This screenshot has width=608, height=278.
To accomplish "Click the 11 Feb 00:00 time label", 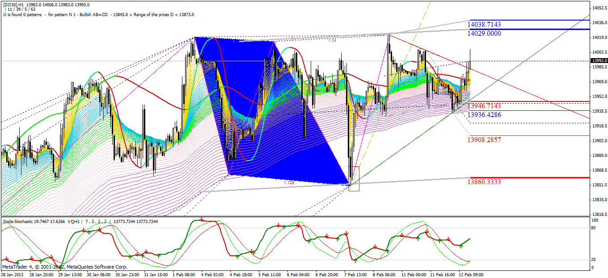I will [414, 274].
